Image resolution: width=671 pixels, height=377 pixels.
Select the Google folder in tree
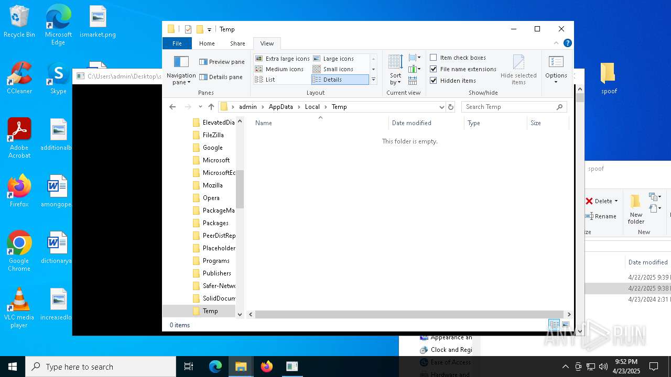pyautogui.click(x=212, y=148)
